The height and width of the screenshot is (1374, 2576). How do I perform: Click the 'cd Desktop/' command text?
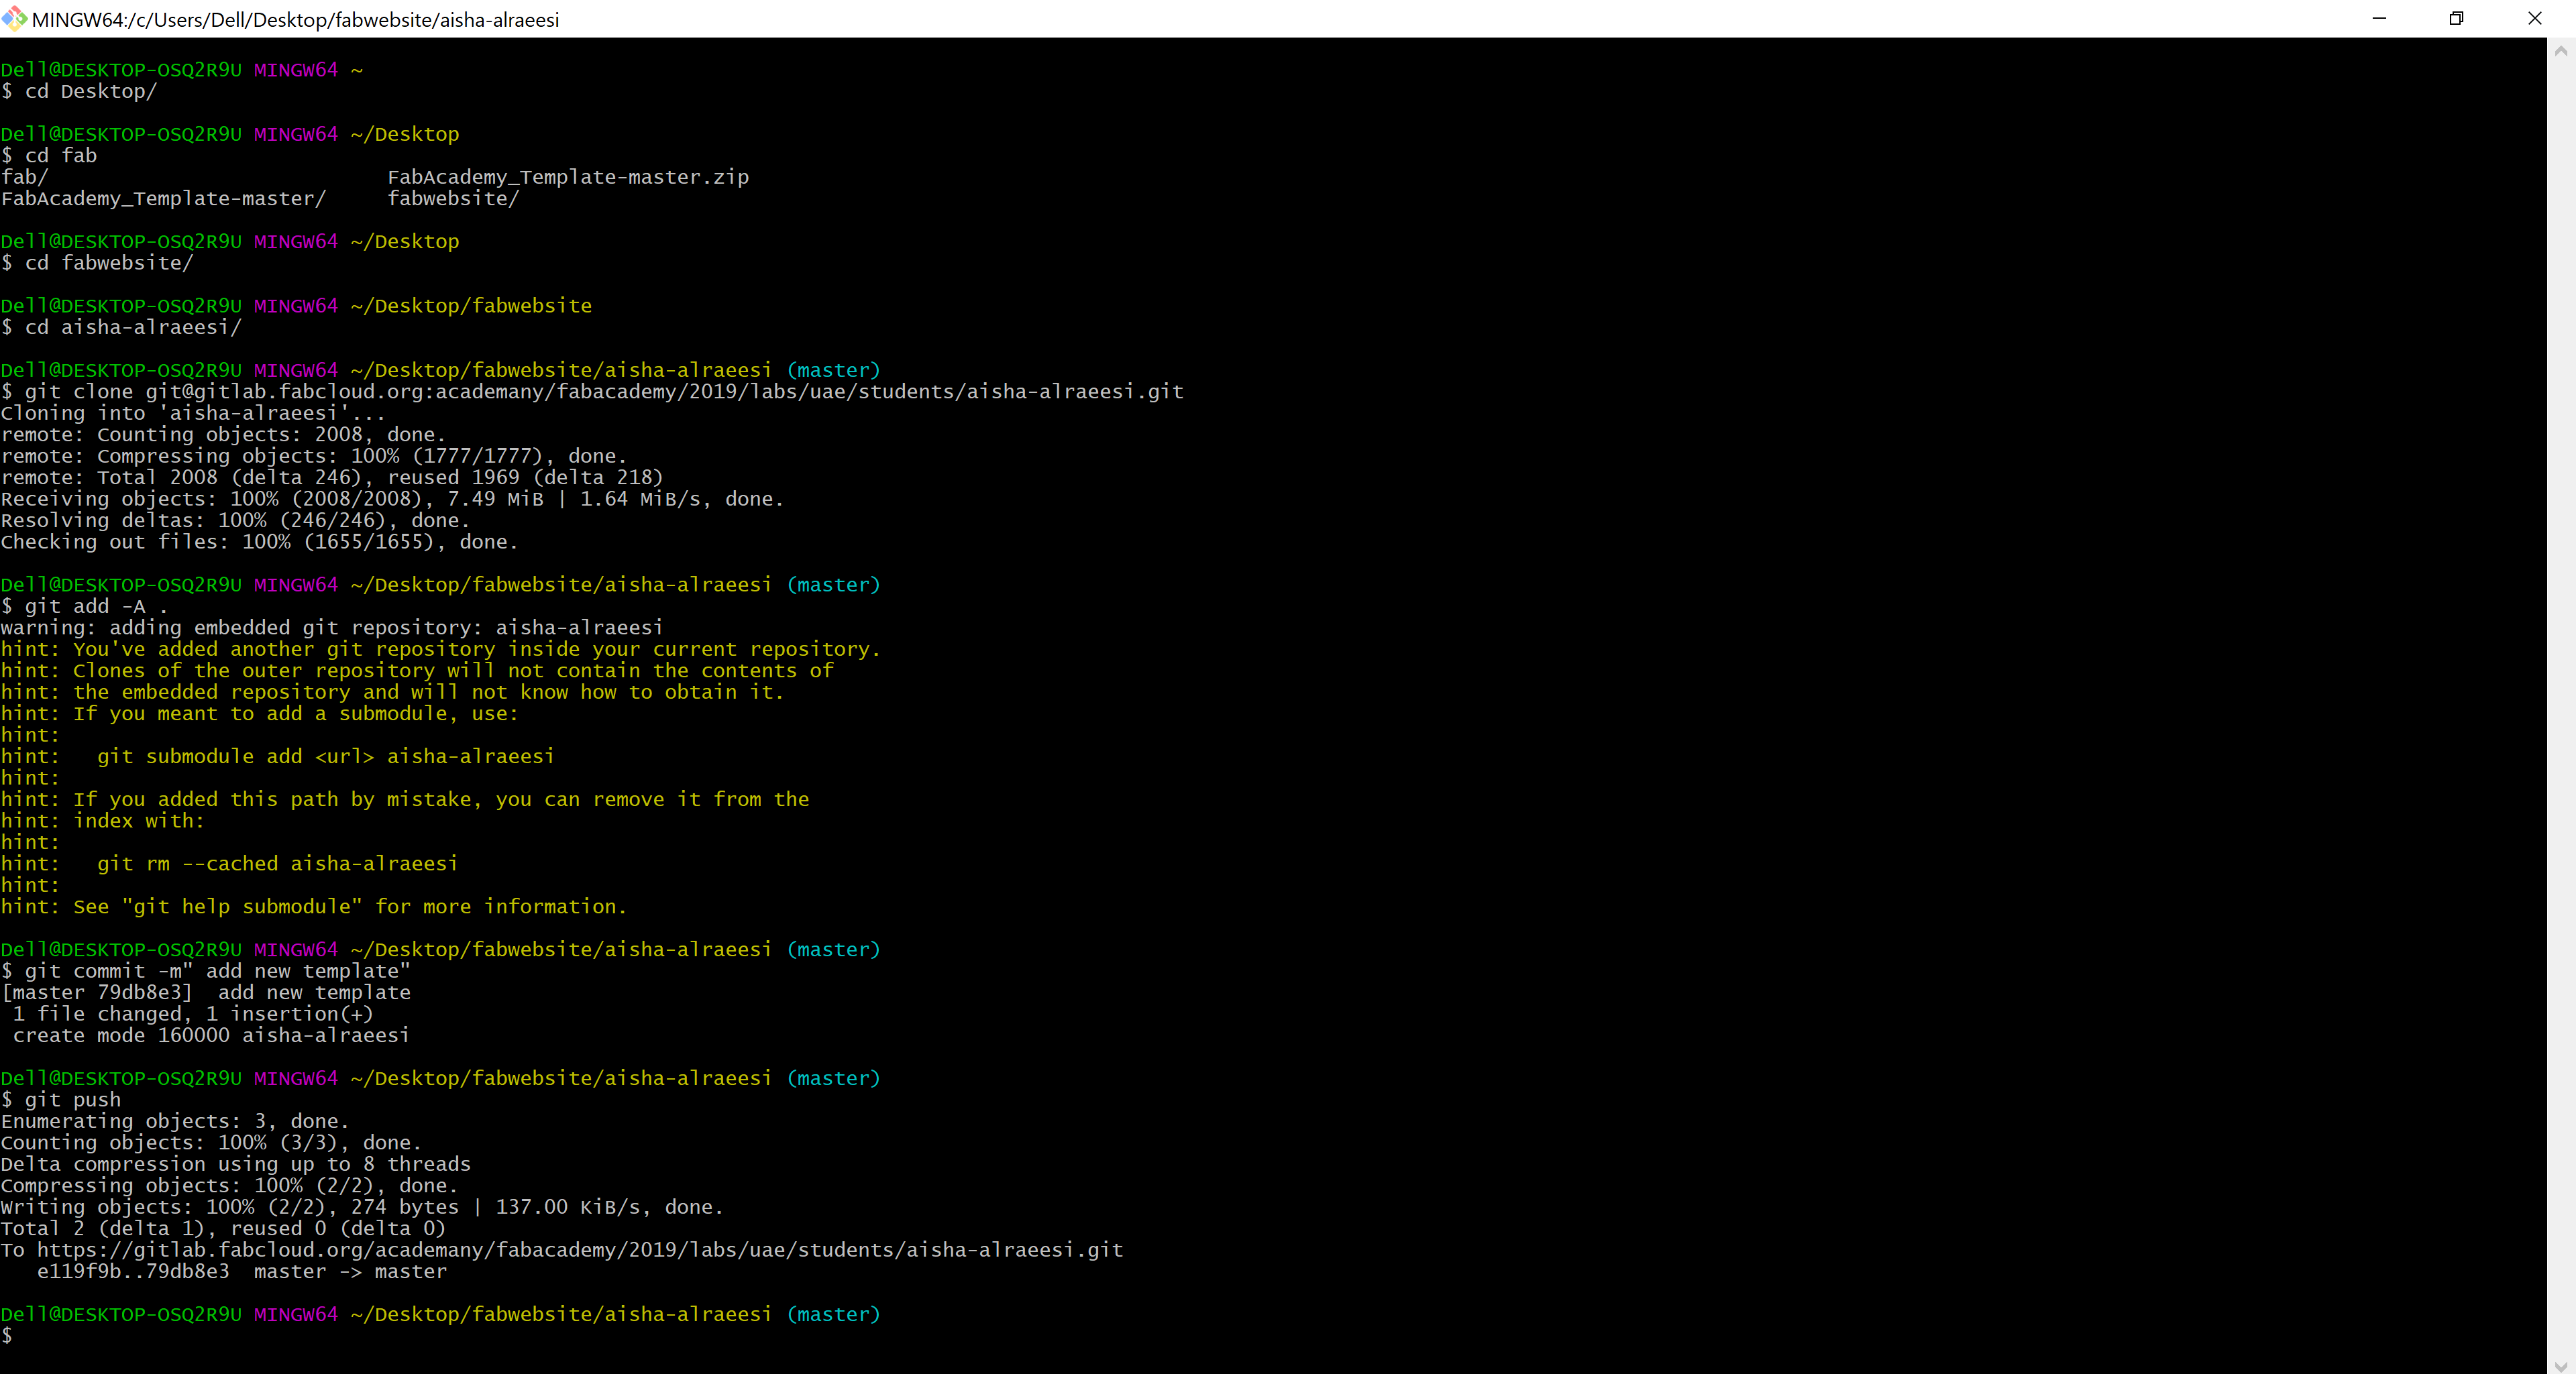coord(90,91)
